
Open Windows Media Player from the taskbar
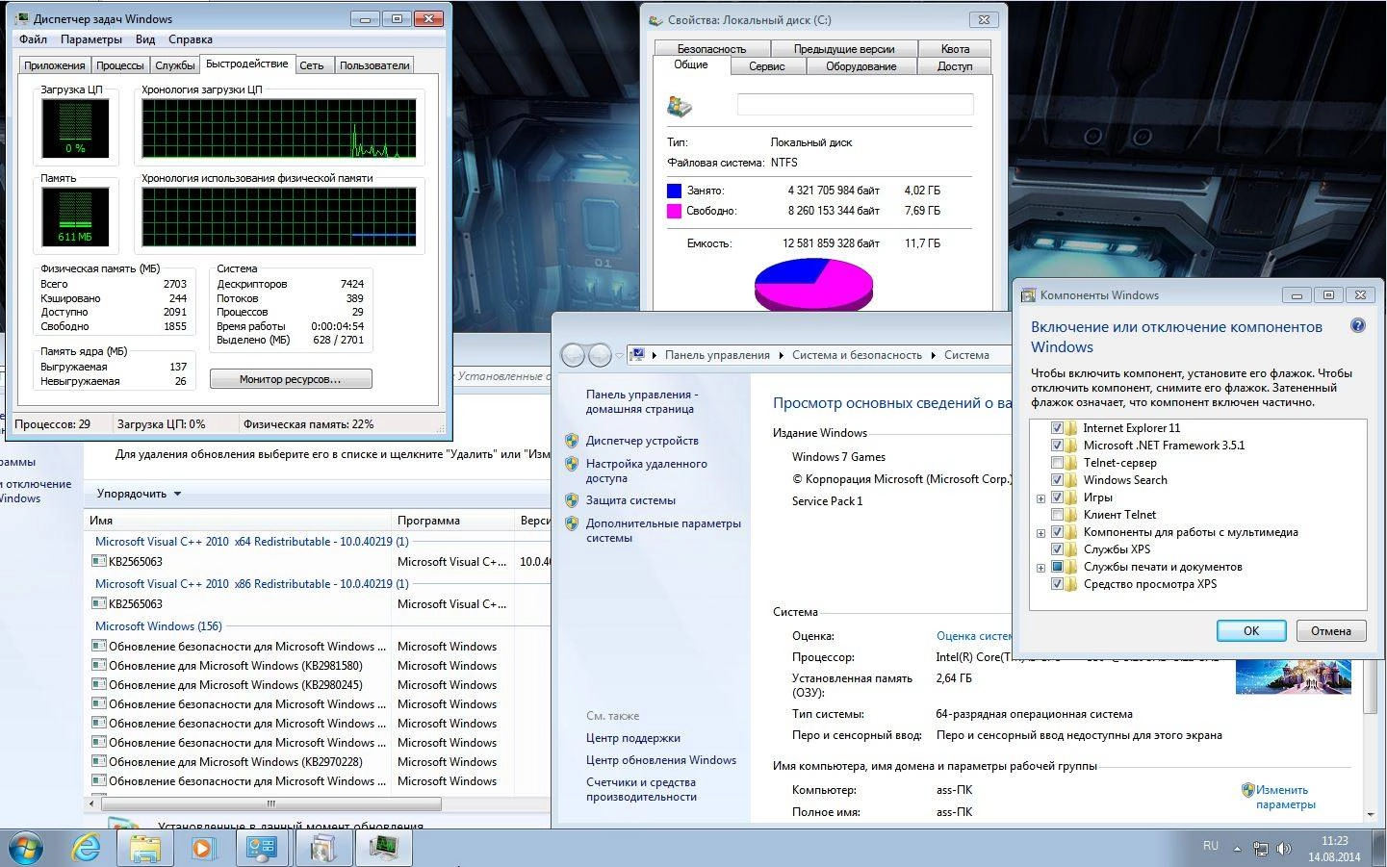[x=203, y=848]
